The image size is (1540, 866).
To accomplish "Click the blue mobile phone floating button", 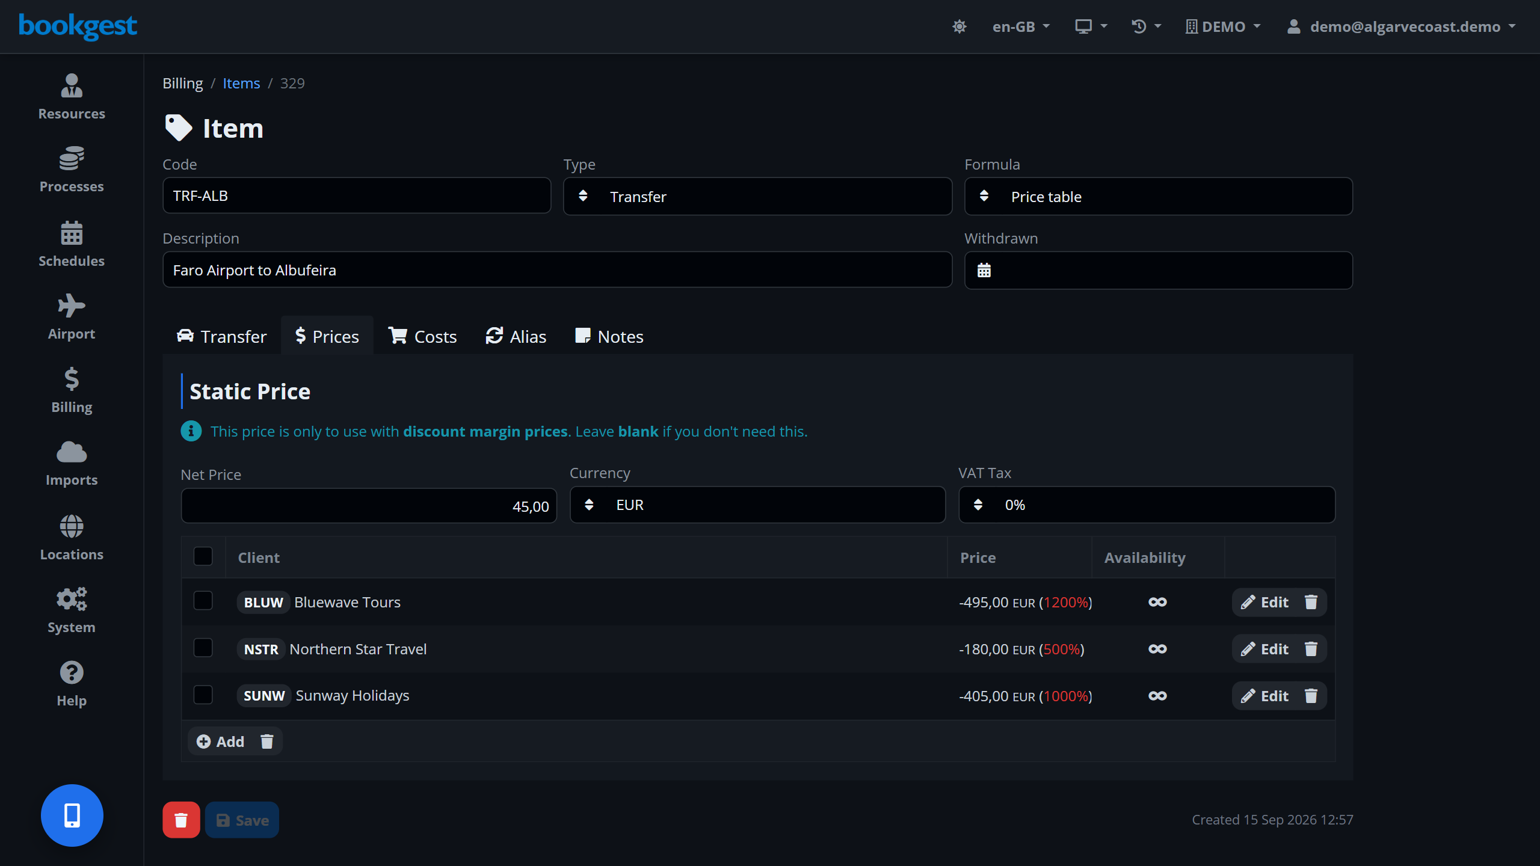I will click(72, 815).
